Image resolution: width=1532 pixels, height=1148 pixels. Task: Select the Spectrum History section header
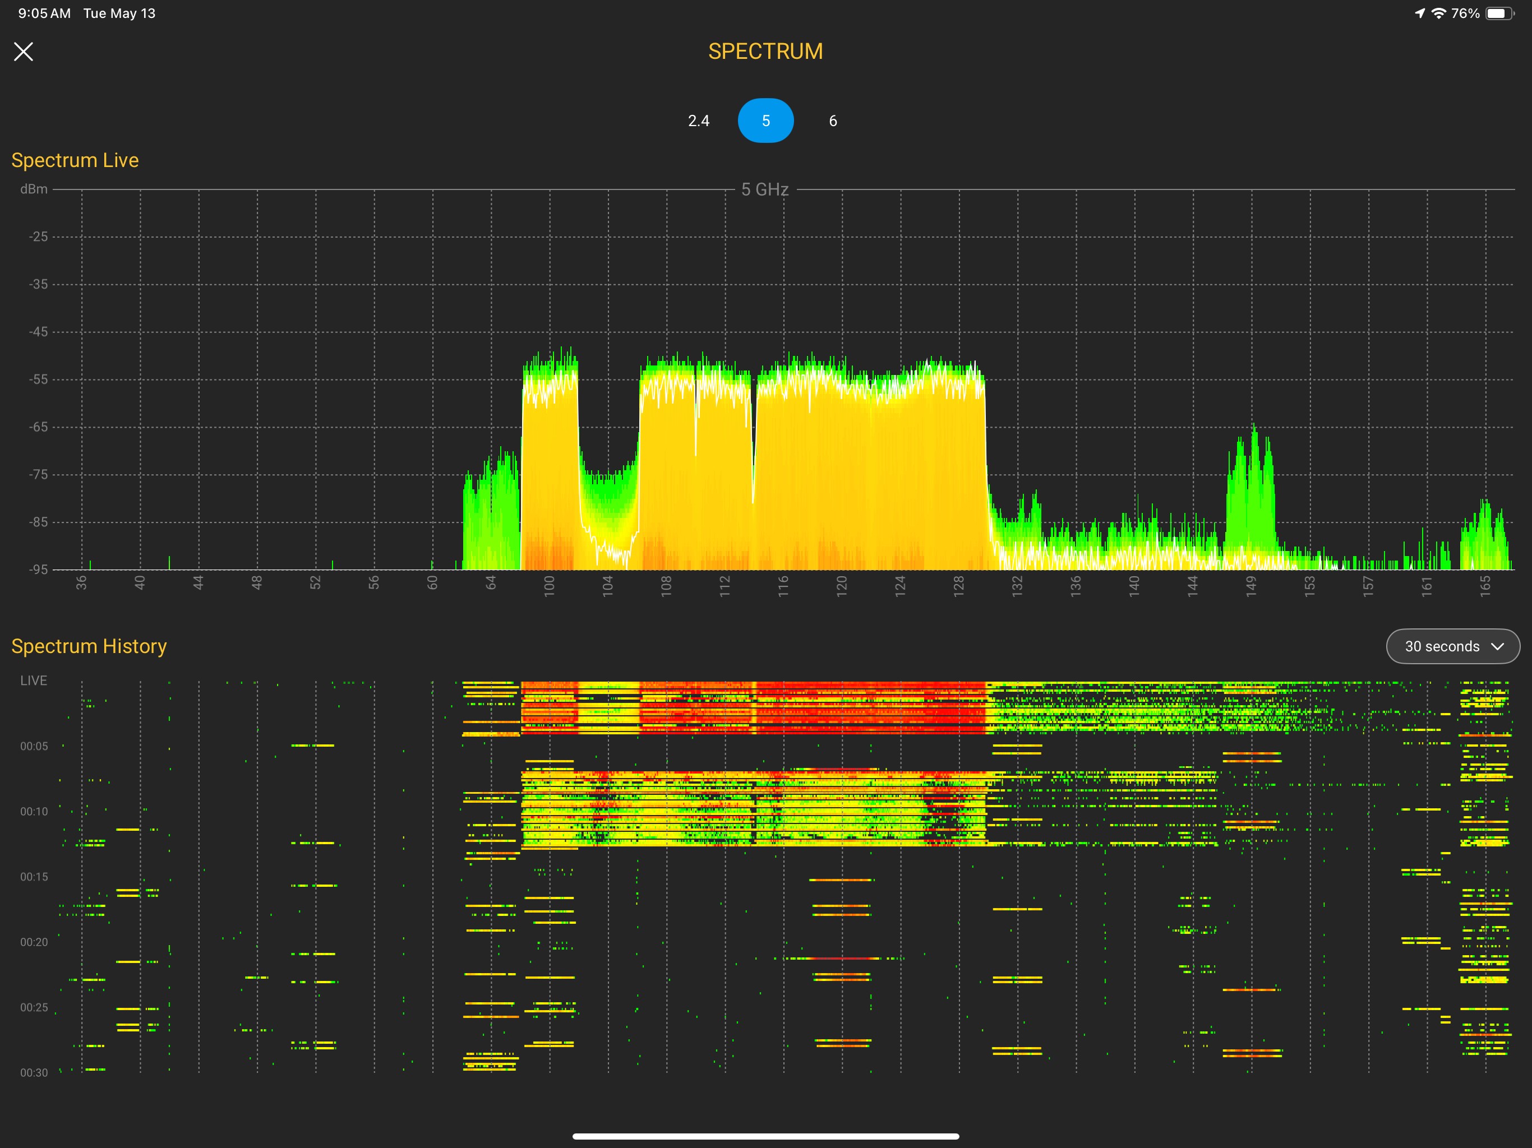(x=88, y=646)
